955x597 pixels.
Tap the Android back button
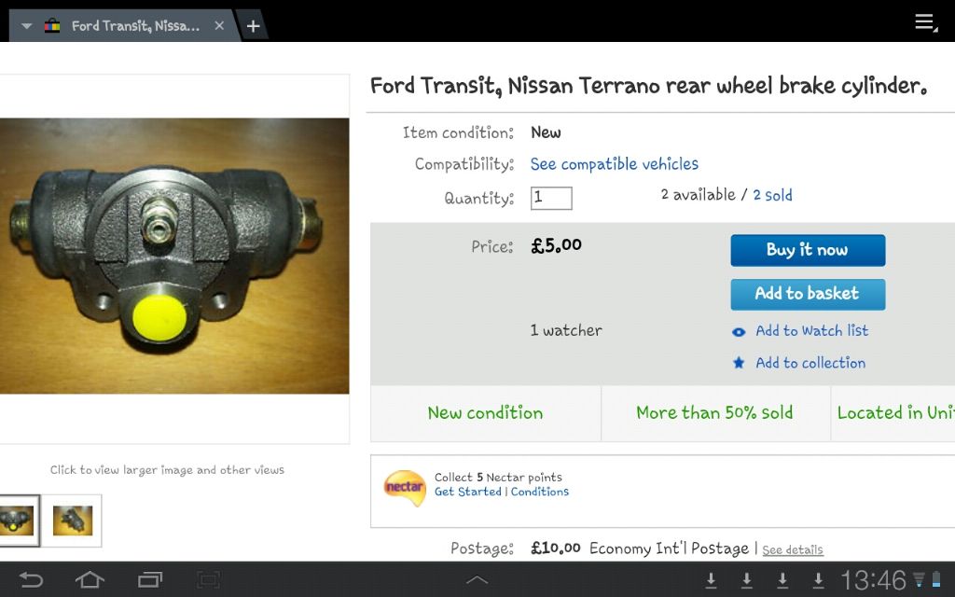click(x=31, y=579)
